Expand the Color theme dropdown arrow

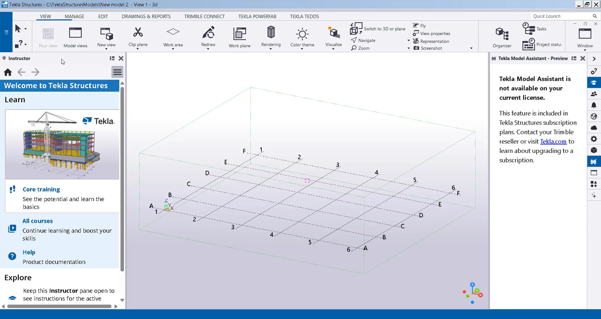(302, 49)
